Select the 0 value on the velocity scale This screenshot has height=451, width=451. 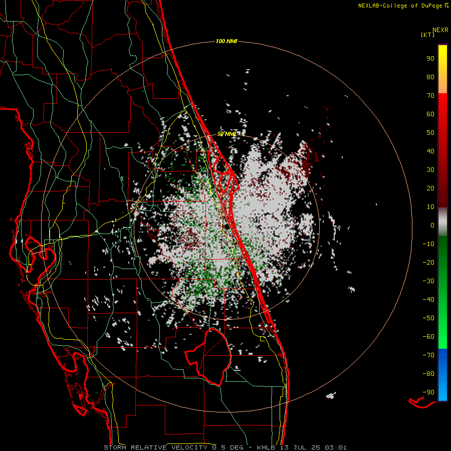pyautogui.click(x=432, y=225)
